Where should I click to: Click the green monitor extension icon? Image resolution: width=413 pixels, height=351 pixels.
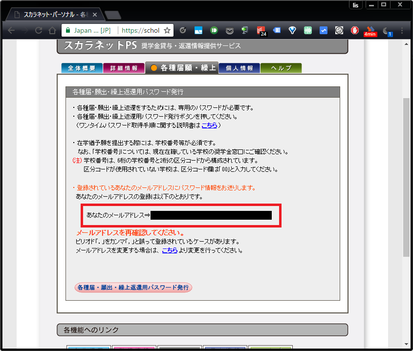click(245, 31)
